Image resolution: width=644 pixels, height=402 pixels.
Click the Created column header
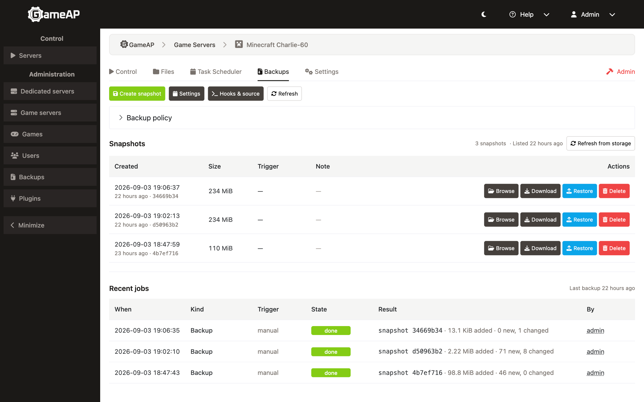(x=126, y=166)
